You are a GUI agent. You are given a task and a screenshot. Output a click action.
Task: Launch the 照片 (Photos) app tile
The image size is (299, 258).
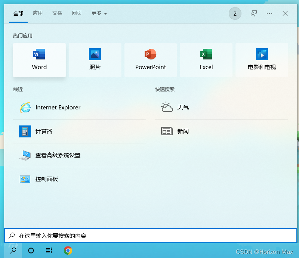click(x=95, y=60)
